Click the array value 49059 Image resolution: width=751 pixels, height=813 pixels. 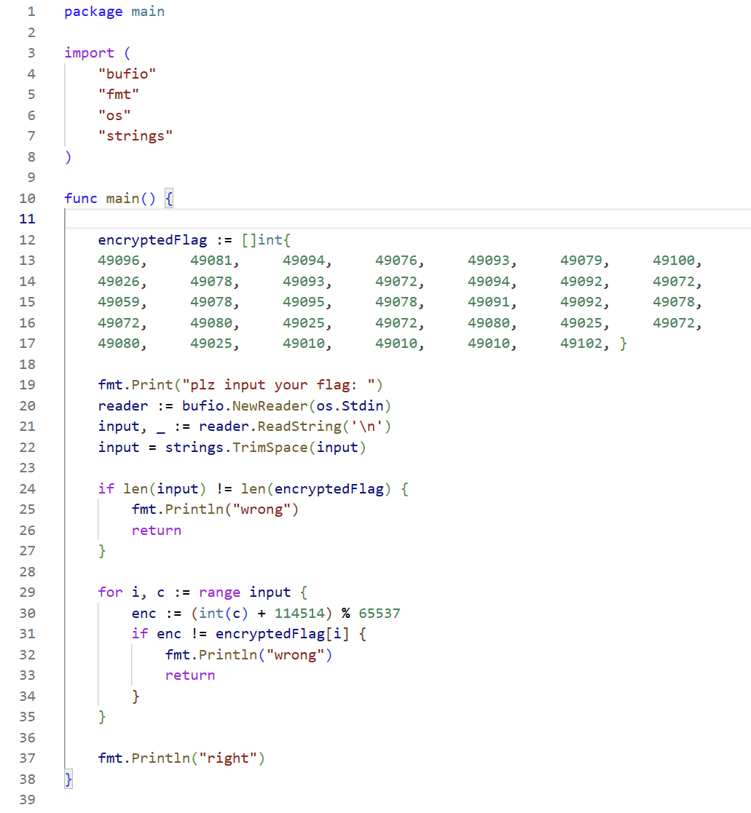point(119,302)
